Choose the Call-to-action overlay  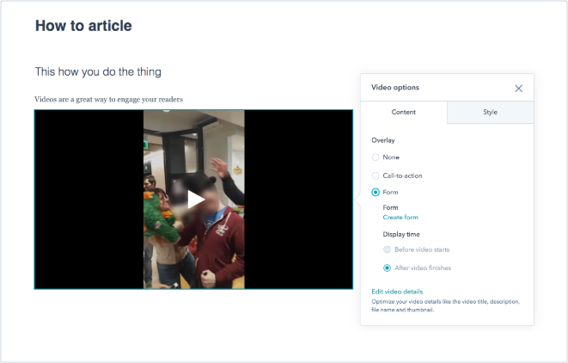[376, 175]
